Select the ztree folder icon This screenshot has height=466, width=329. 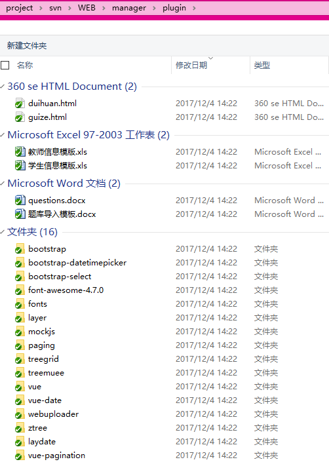coord(20,428)
